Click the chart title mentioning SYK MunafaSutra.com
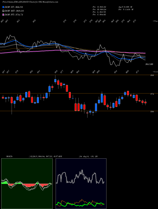Screen dimensions: 158x209 coord(30,2)
